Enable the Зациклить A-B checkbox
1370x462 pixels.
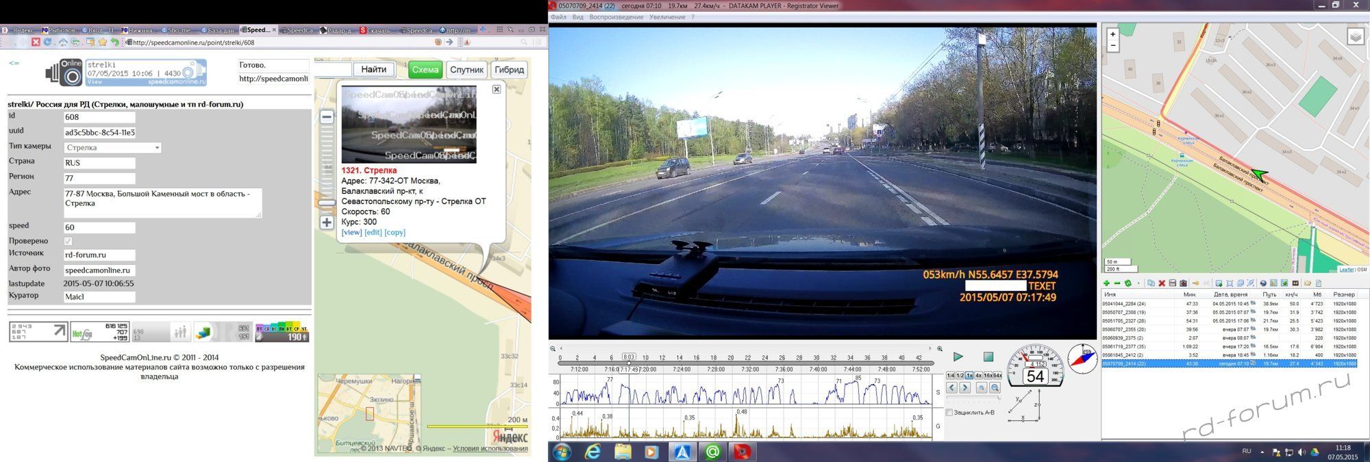(x=949, y=413)
